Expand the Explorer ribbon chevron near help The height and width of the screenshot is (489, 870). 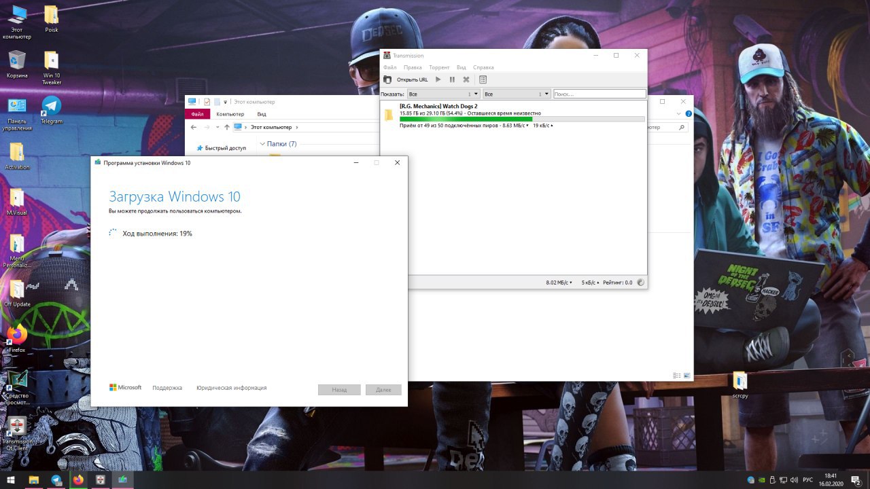pyautogui.click(x=680, y=114)
